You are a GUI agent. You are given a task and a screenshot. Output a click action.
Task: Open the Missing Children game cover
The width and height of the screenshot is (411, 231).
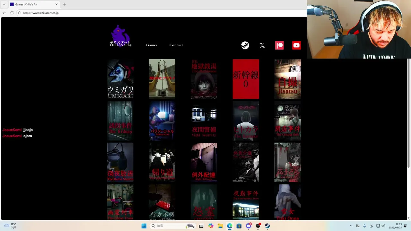click(x=162, y=202)
